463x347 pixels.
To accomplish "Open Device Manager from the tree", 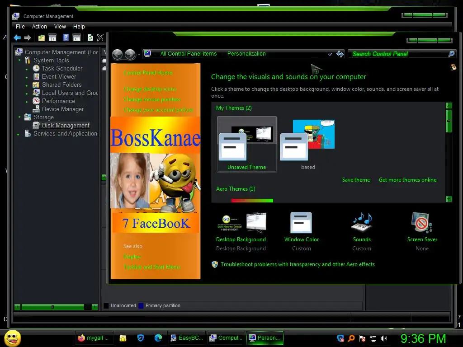I will pyautogui.click(x=62, y=109).
